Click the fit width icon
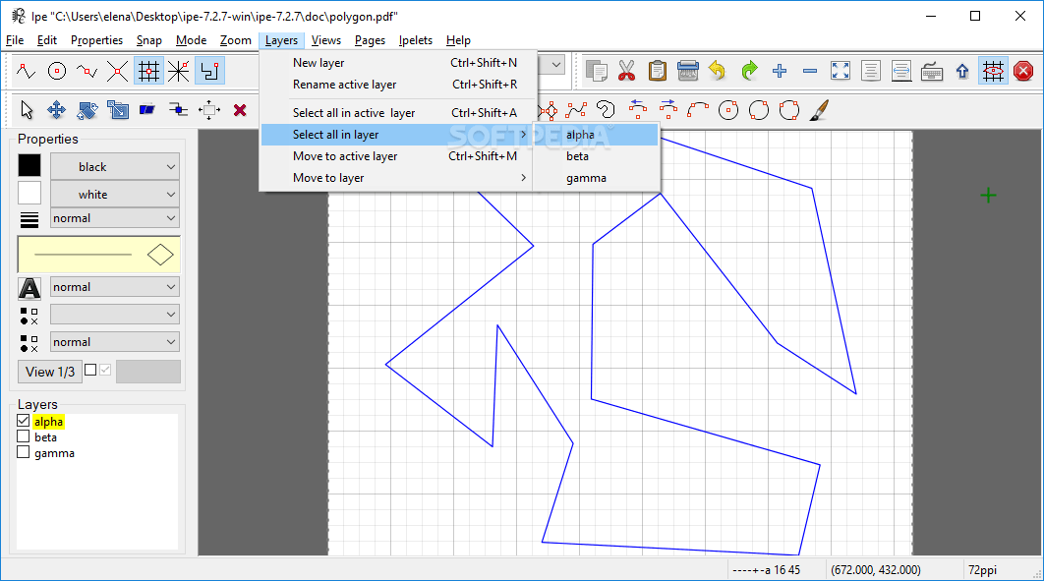The width and height of the screenshot is (1044, 581). click(901, 71)
